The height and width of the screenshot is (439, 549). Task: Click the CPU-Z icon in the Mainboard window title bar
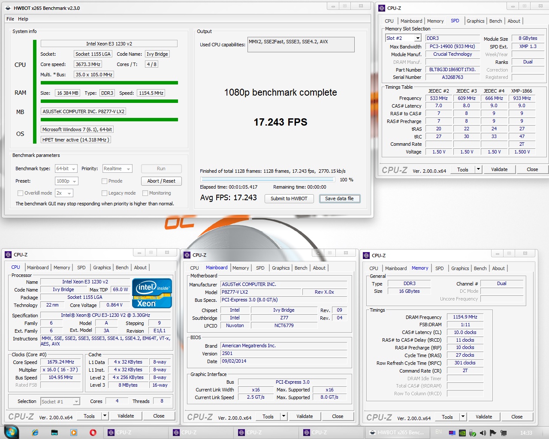click(x=187, y=255)
